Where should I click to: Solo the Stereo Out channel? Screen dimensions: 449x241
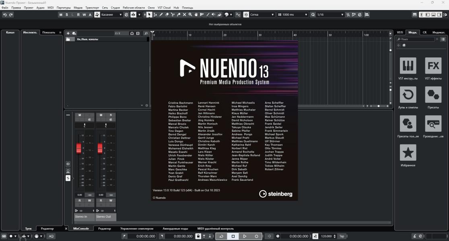click(111, 115)
